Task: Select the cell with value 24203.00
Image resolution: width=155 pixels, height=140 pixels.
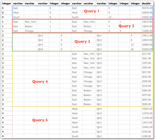Action: (147, 109)
